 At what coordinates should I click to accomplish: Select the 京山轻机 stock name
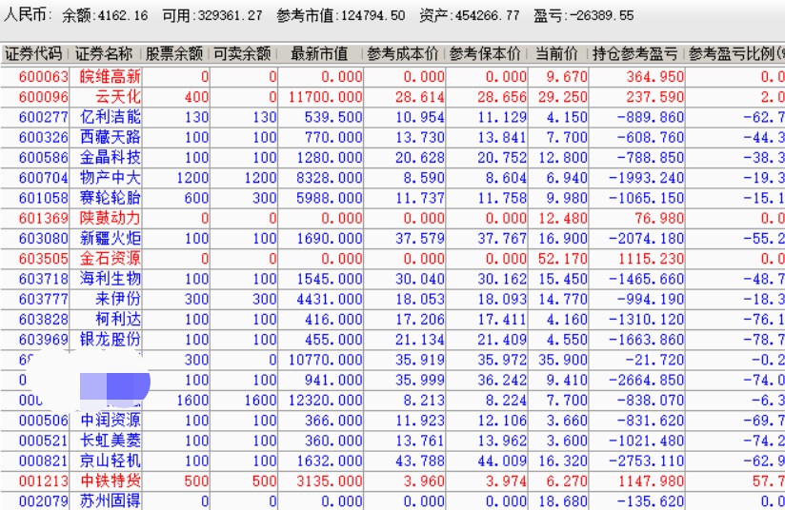point(111,461)
